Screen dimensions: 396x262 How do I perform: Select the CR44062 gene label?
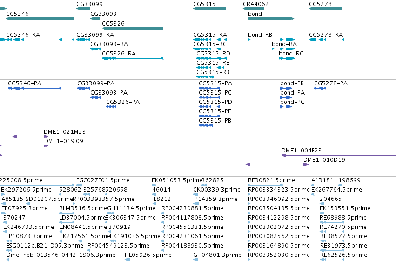click(x=255, y=4)
